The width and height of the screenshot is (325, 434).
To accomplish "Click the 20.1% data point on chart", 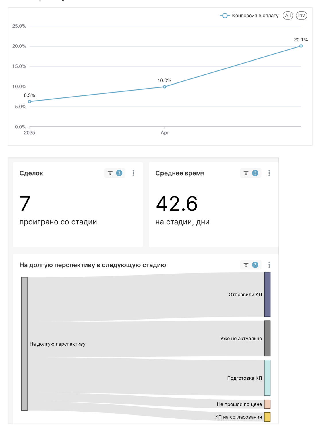I will (x=301, y=46).
